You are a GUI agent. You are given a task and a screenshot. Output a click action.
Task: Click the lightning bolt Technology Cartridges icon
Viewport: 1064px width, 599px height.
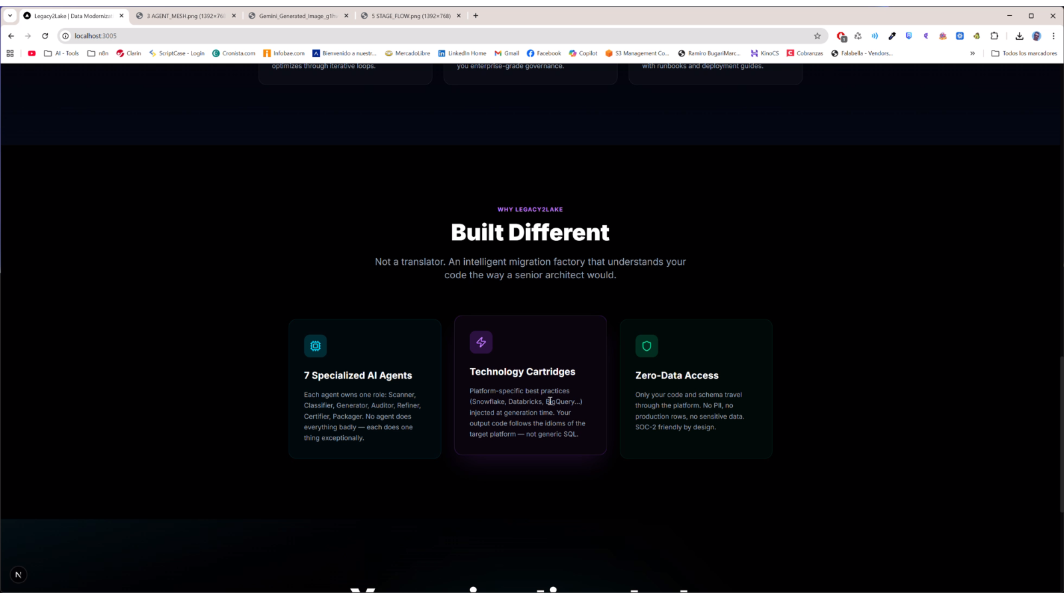tap(481, 342)
